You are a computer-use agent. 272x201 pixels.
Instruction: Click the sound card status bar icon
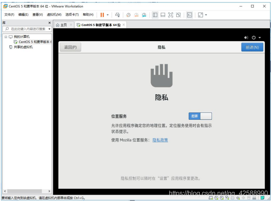(x=238, y=198)
